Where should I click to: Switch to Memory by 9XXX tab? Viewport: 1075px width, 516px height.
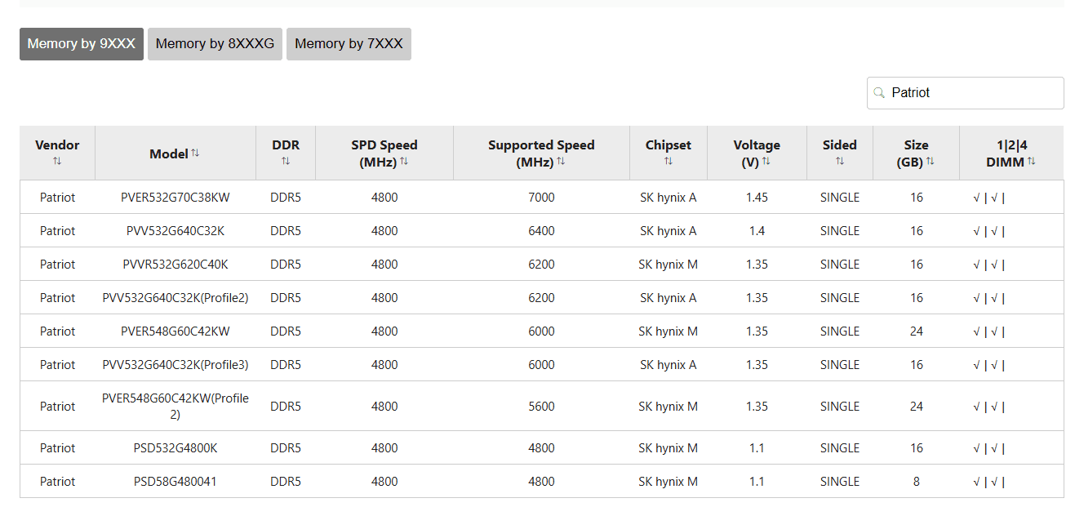82,44
